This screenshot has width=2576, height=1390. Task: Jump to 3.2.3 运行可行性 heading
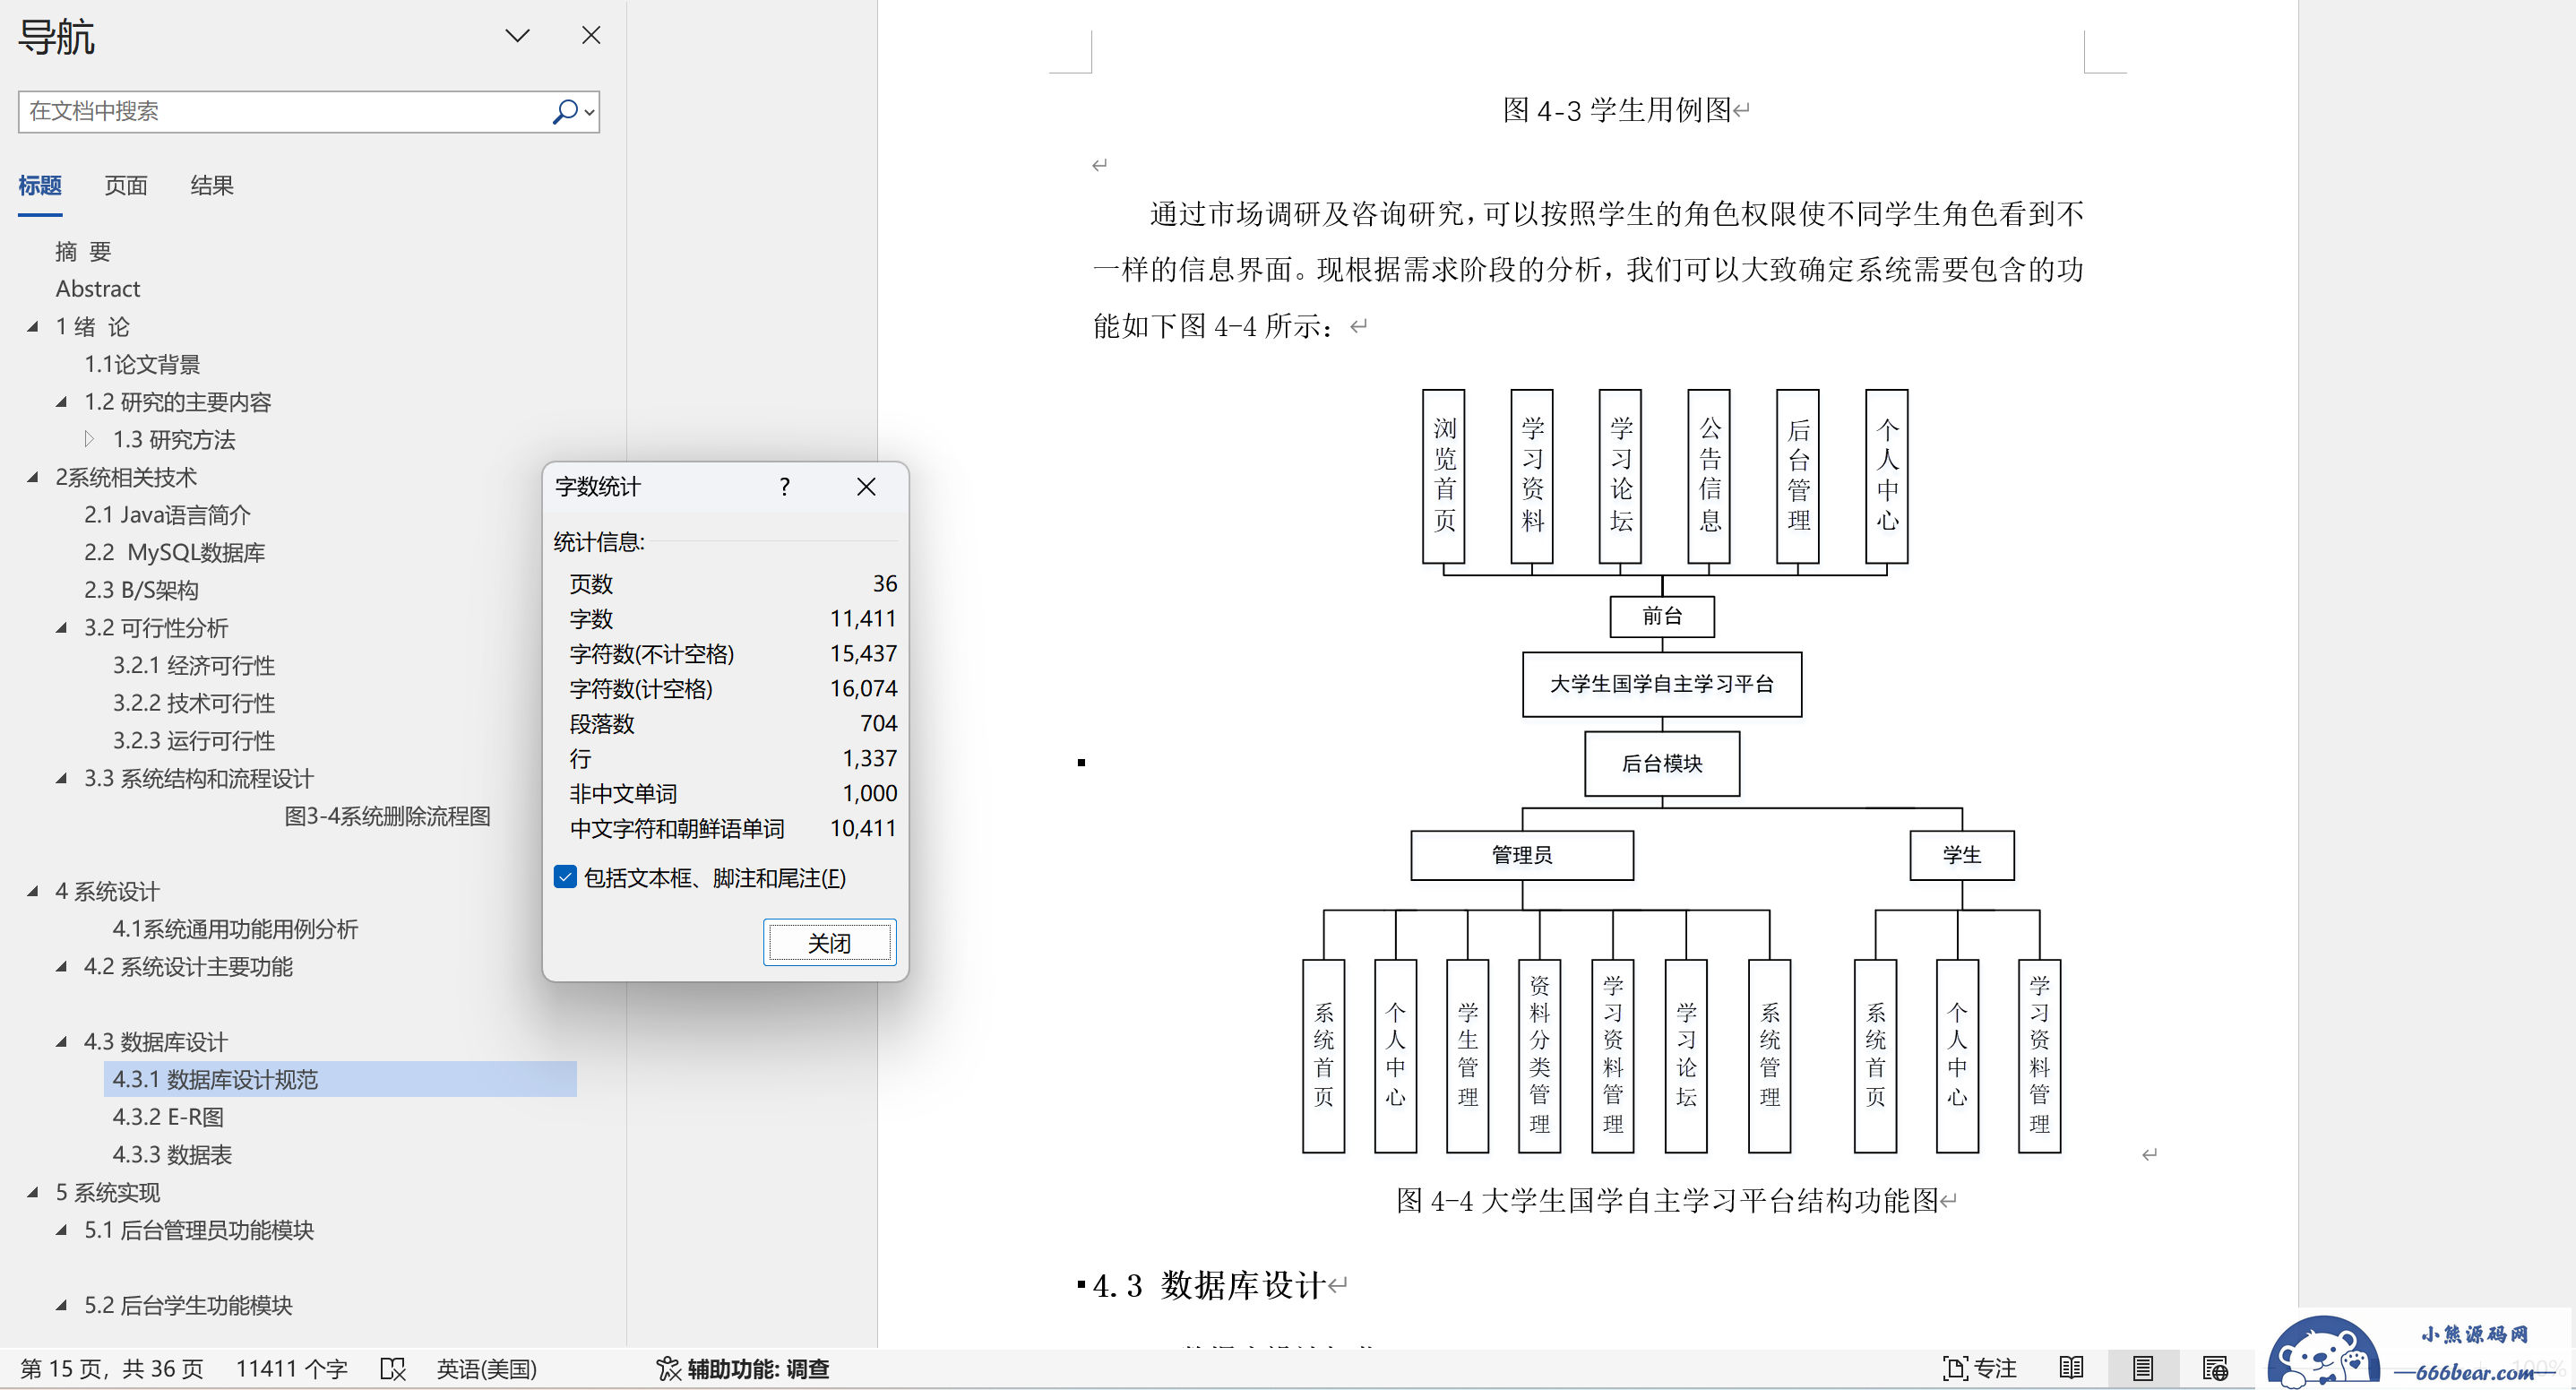click(x=193, y=741)
